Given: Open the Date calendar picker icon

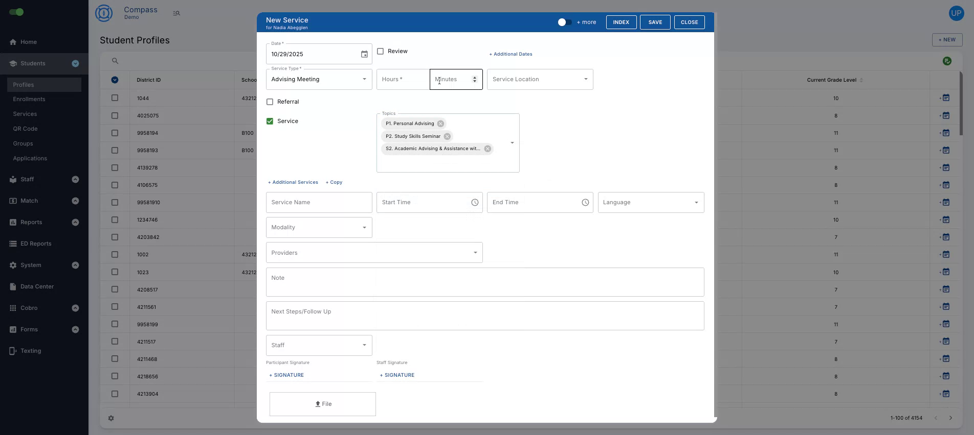Looking at the screenshot, I should [x=364, y=54].
